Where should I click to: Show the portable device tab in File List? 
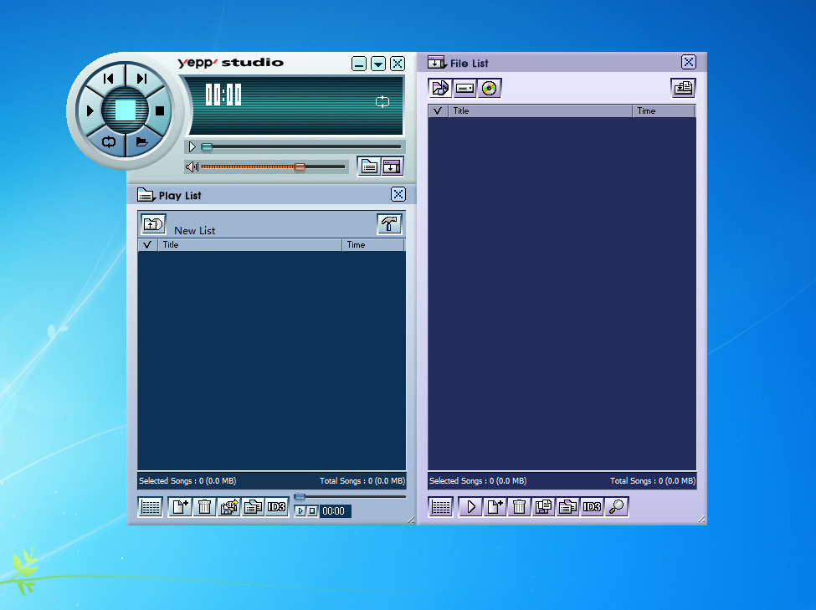pyautogui.click(x=464, y=88)
